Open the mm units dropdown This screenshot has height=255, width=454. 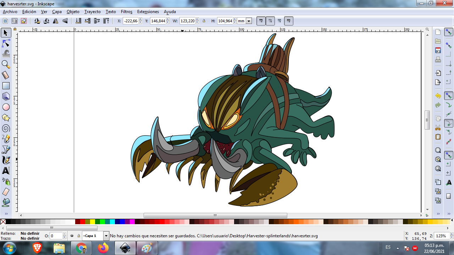(249, 21)
